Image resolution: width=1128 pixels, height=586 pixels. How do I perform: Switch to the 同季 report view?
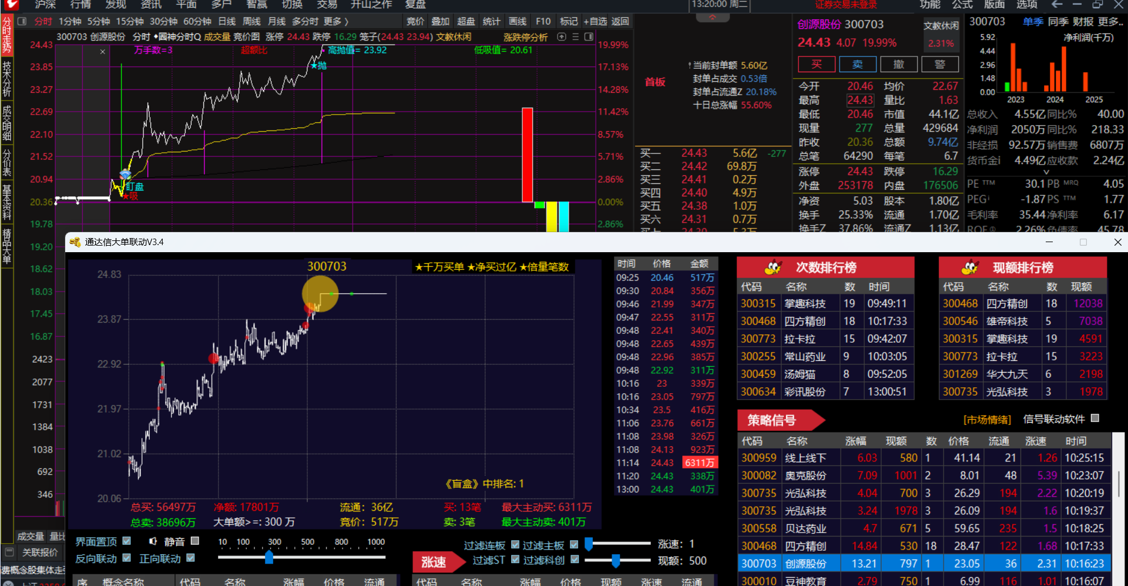tap(1057, 22)
